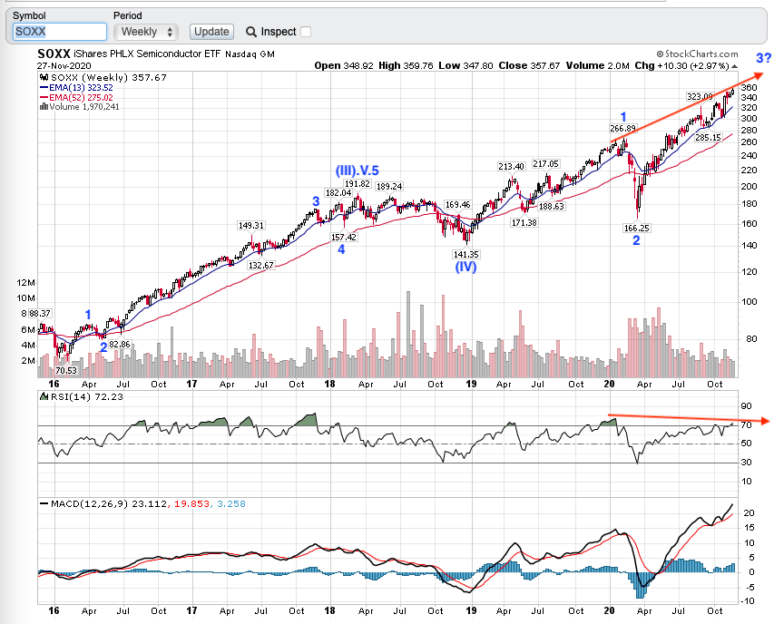Screen dimensions: 774x624
Task: Enable the Inspect checkbox
Action: 306,32
